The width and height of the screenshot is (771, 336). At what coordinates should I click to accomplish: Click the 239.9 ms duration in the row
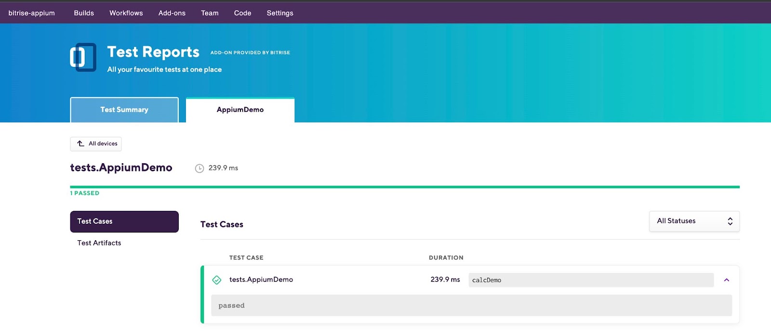click(x=445, y=280)
